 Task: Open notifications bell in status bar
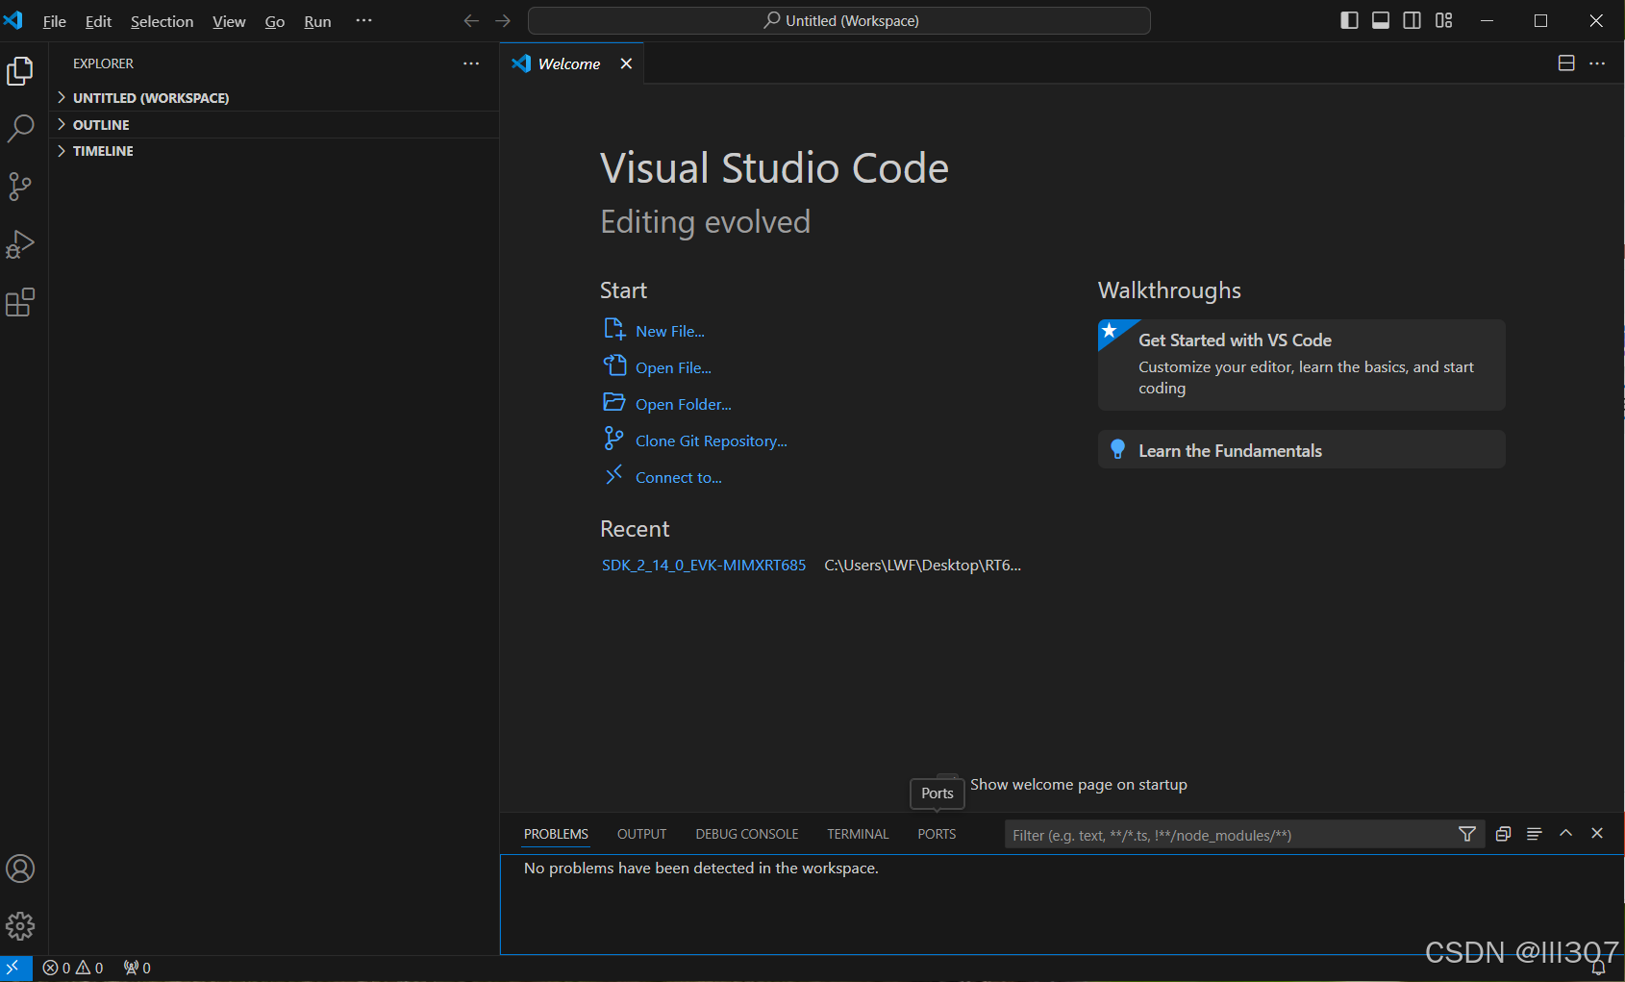click(x=1598, y=969)
